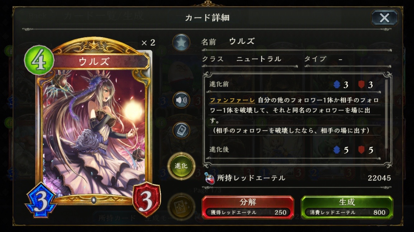Click the red defense 3 shield on card

coord(146,200)
